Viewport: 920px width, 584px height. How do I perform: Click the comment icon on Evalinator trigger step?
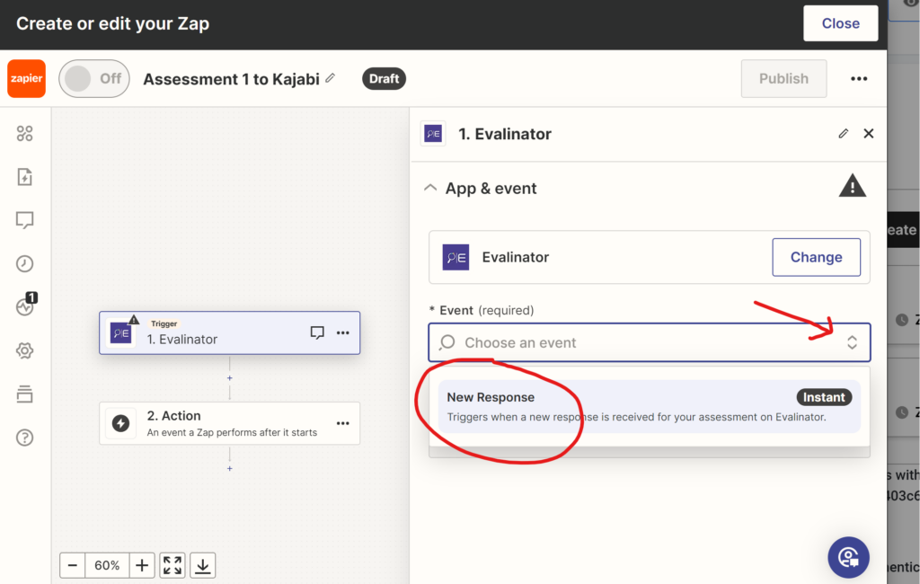tap(317, 332)
